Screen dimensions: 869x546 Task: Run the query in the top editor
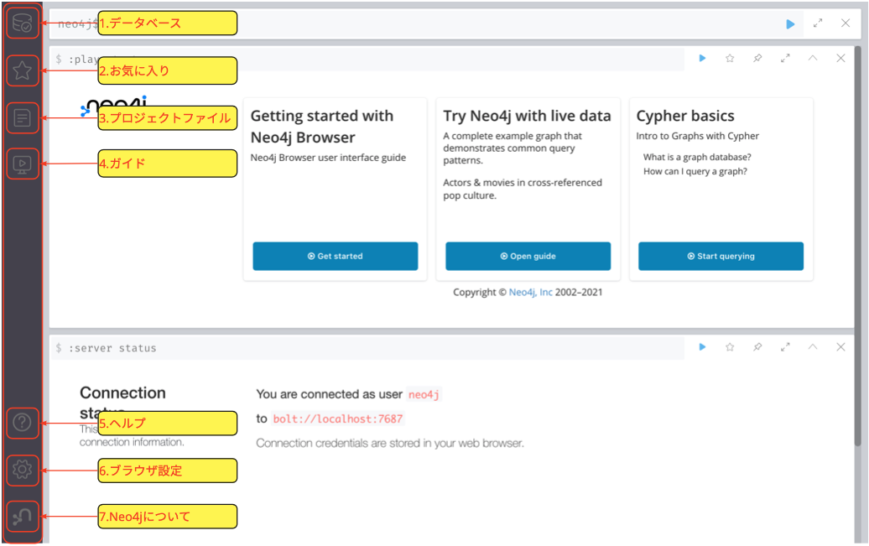point(790,24)
